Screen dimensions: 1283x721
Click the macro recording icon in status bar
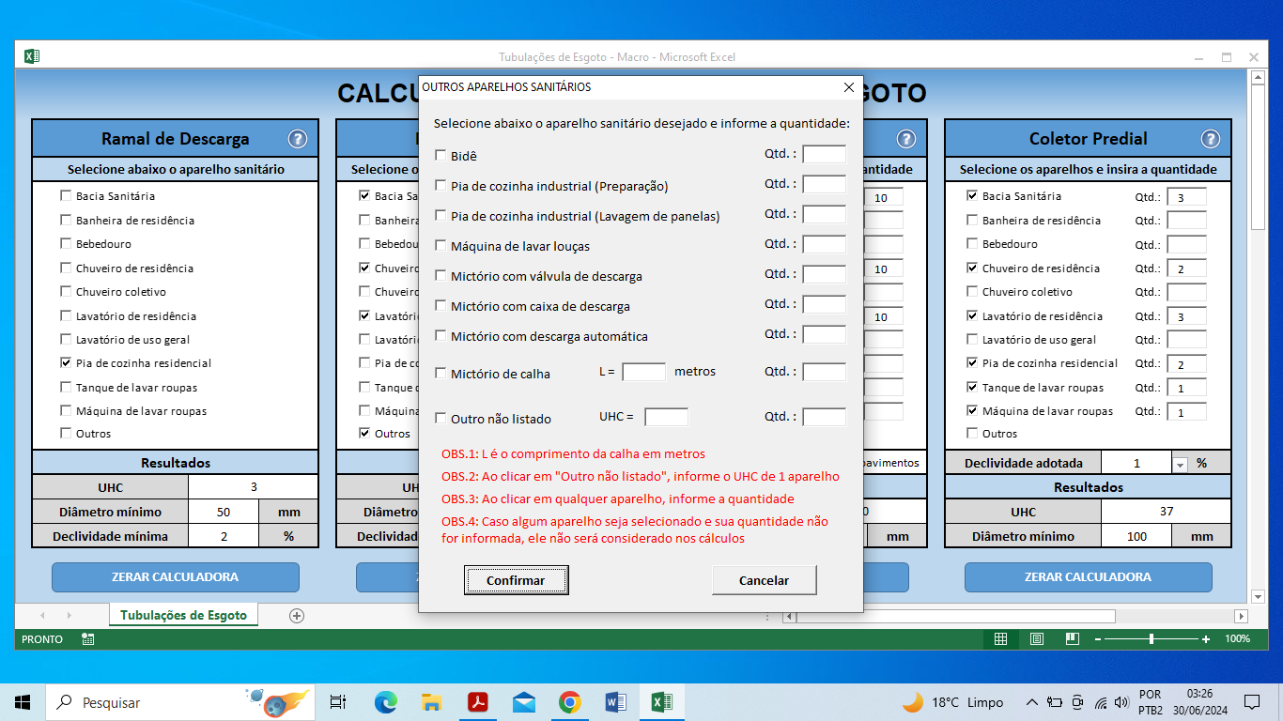87,639
